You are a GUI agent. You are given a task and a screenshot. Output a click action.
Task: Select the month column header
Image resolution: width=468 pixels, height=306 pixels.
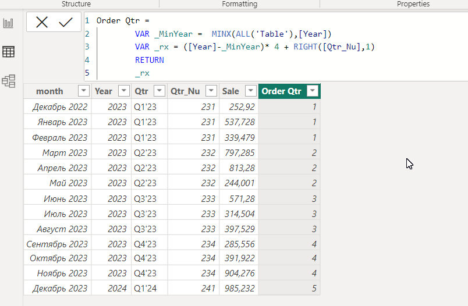pos(49,91)
